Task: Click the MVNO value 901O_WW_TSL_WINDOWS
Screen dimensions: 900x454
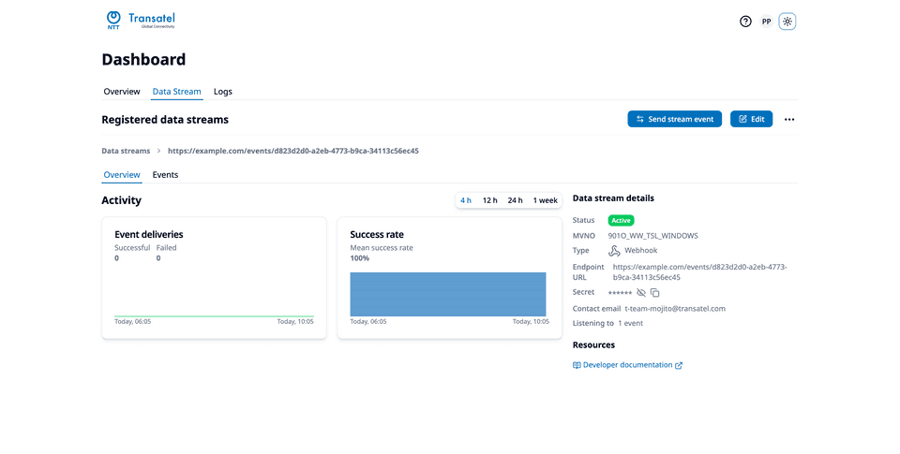Action: click(x=652, y=236)
